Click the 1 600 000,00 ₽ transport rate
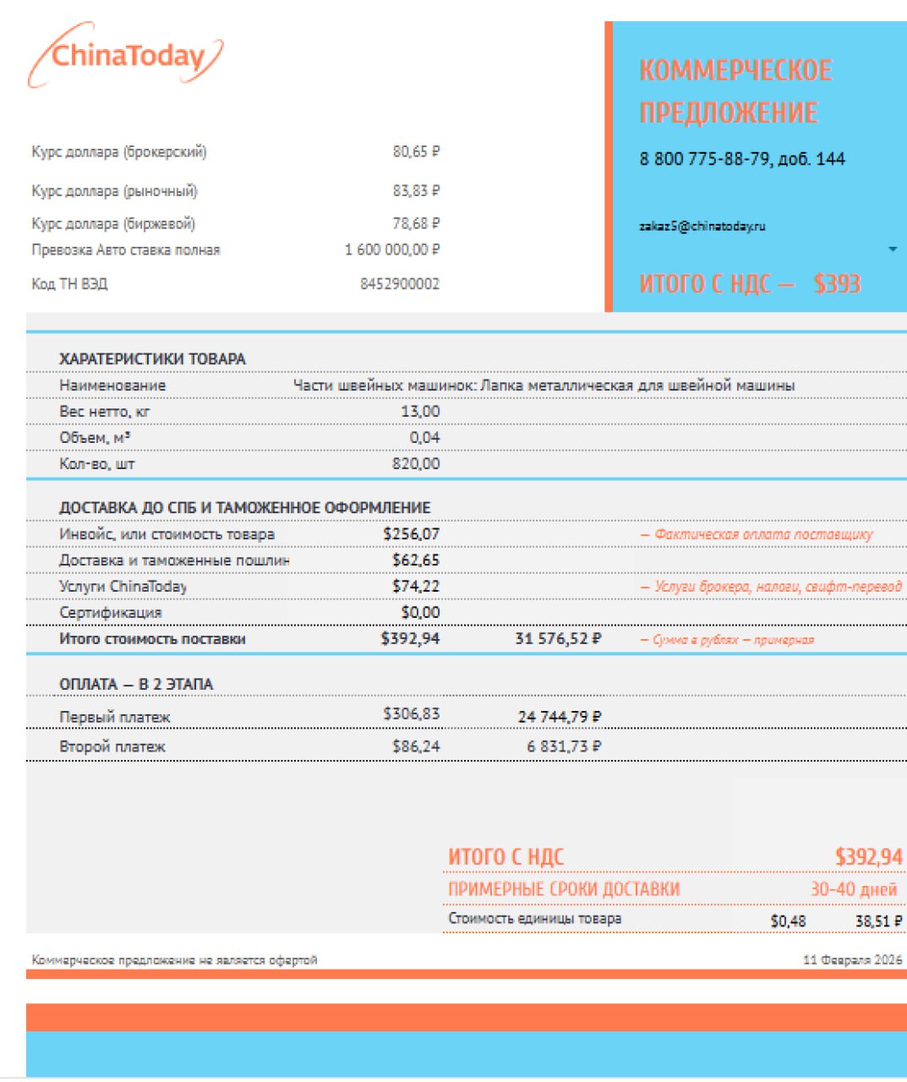Screen dimensions: 907x1082 (391, 250)
